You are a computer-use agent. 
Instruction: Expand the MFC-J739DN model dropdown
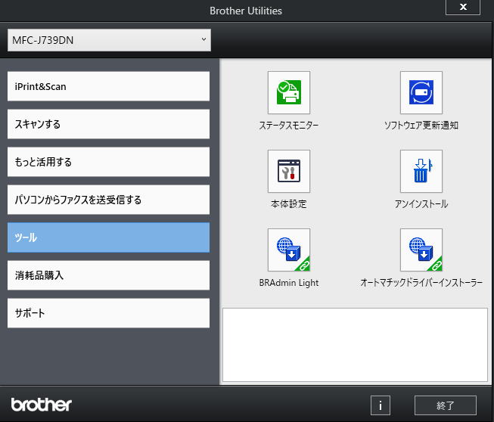pyautogui.click(x=109, y=40)
